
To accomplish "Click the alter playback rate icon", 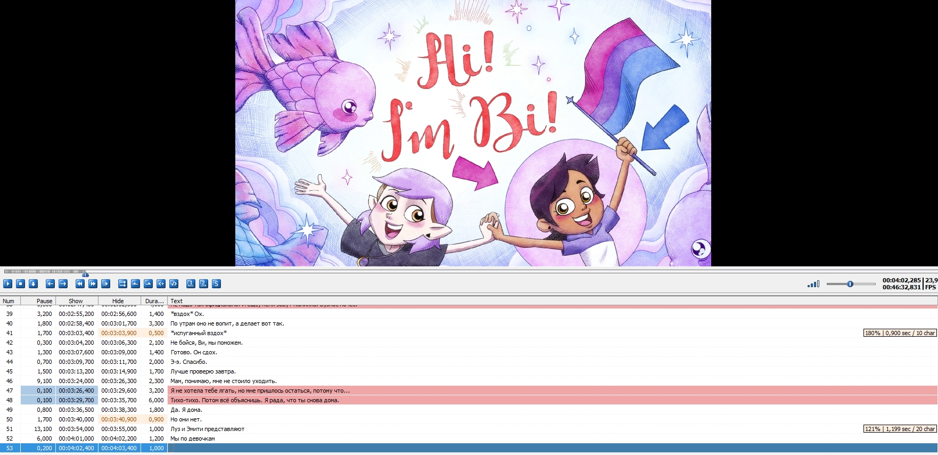I will coord(105,284).
